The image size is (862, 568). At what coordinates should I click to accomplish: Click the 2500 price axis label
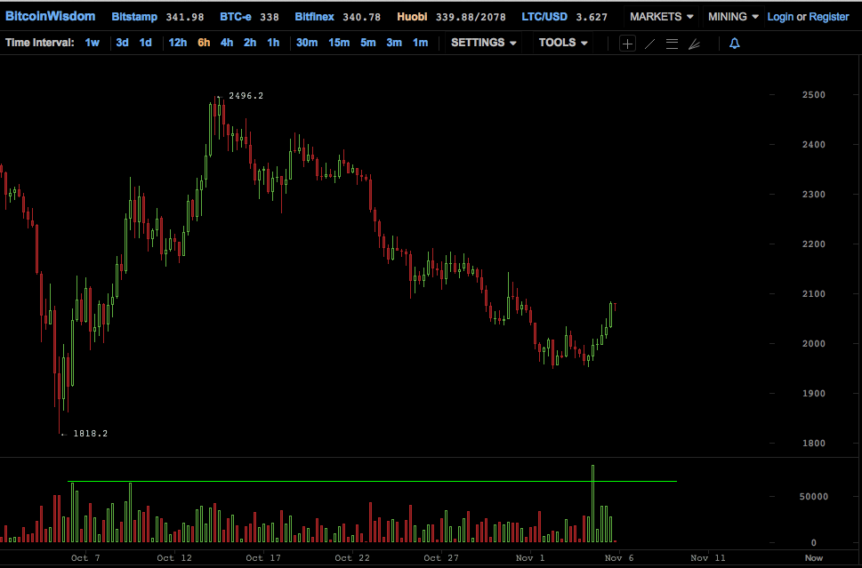pos(814,95)
